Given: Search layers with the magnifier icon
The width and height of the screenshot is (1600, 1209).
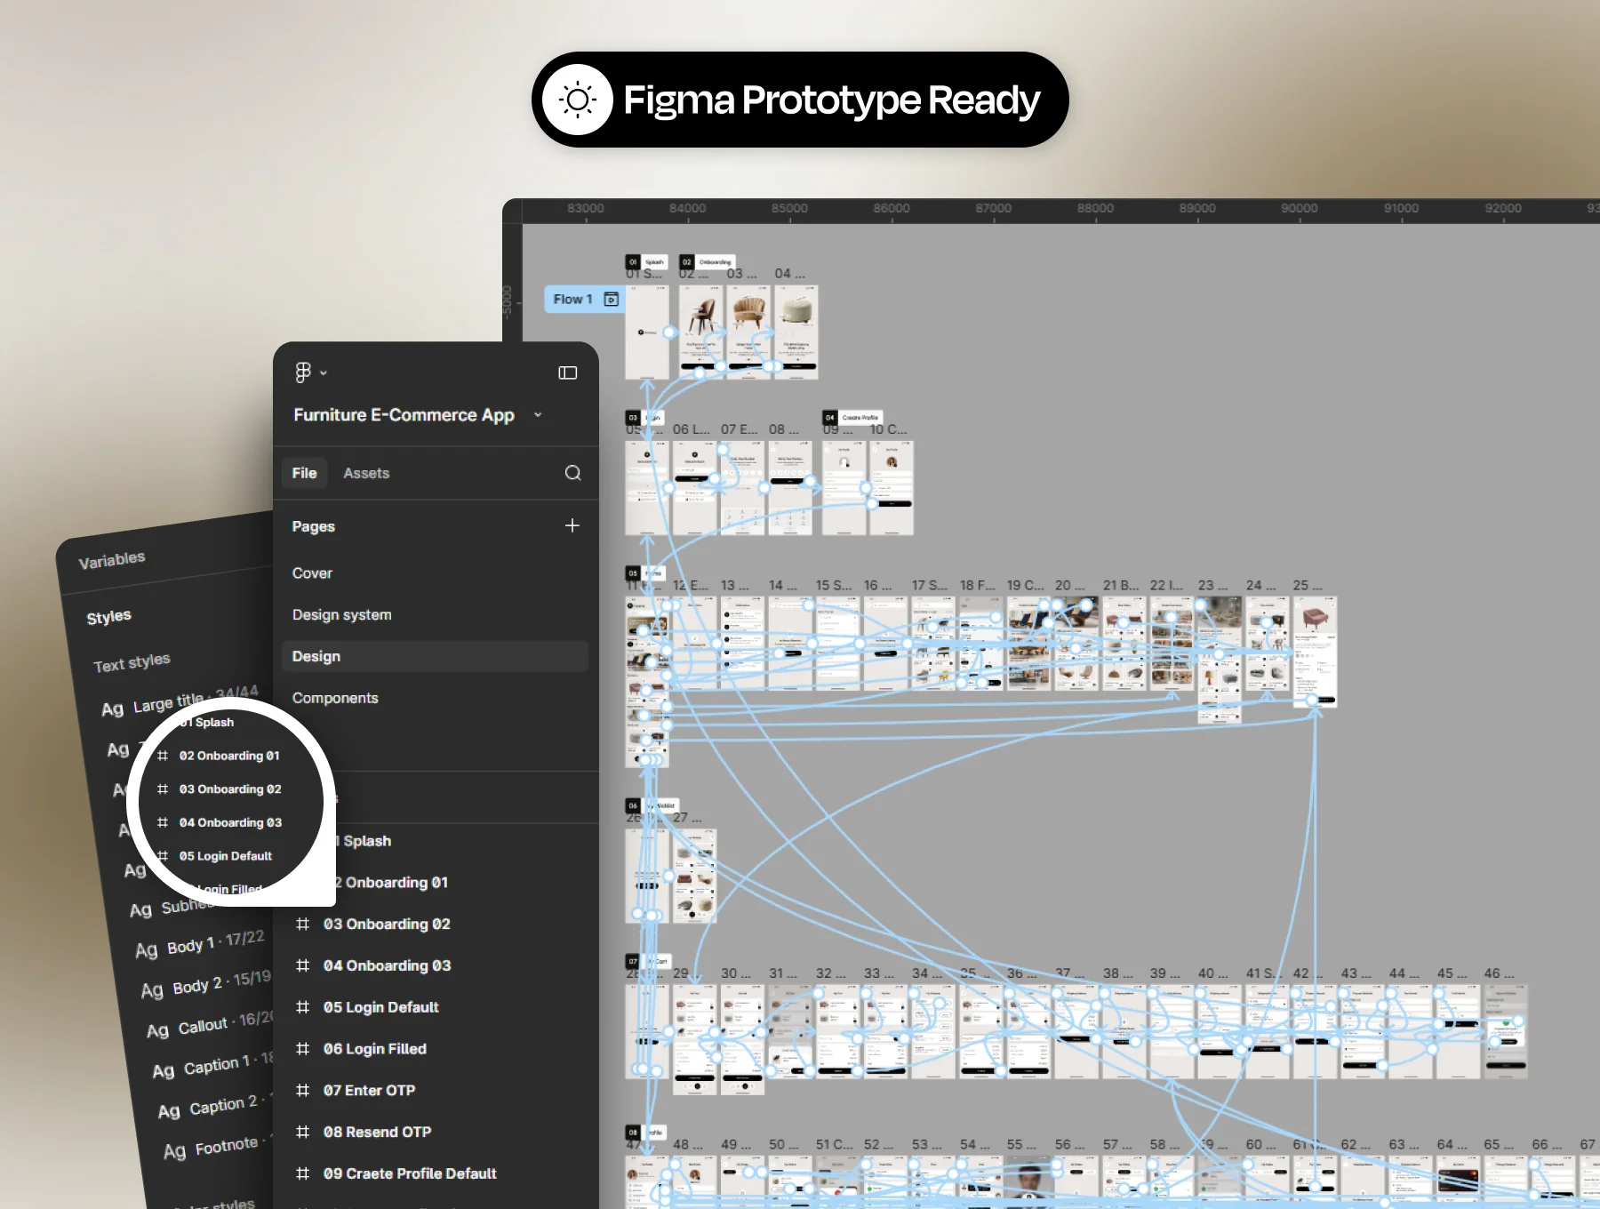Looking at the screenshot, I should pyautogui.click(x=572, y=473).
